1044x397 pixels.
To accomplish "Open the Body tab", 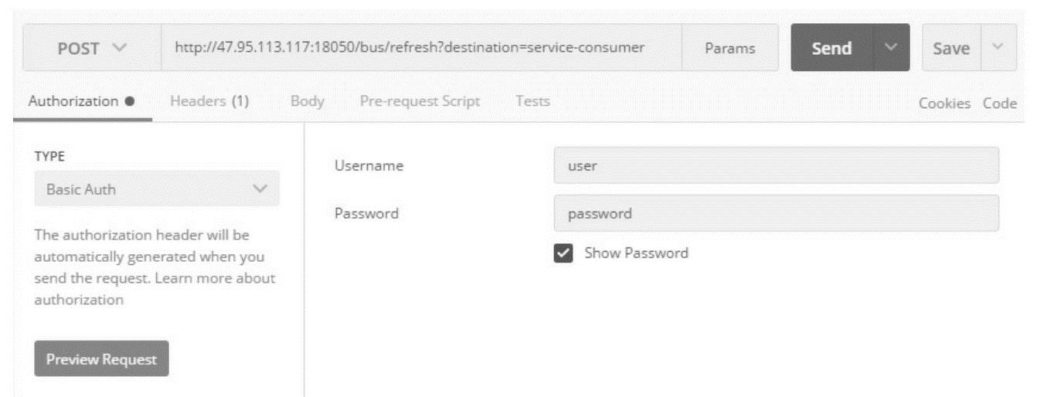I will [307, 101].
